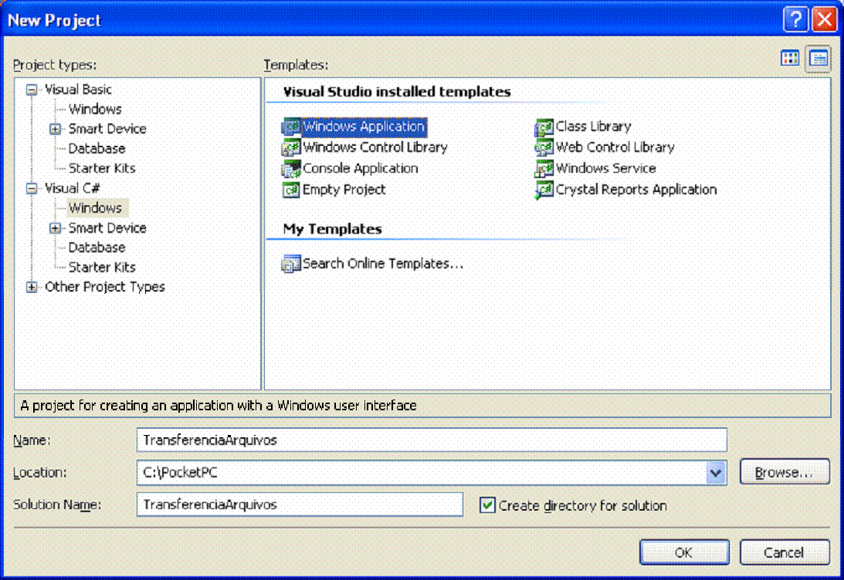844x580 pixels.
Task: Click into the Solution Name field
Action: pos(300,504)
